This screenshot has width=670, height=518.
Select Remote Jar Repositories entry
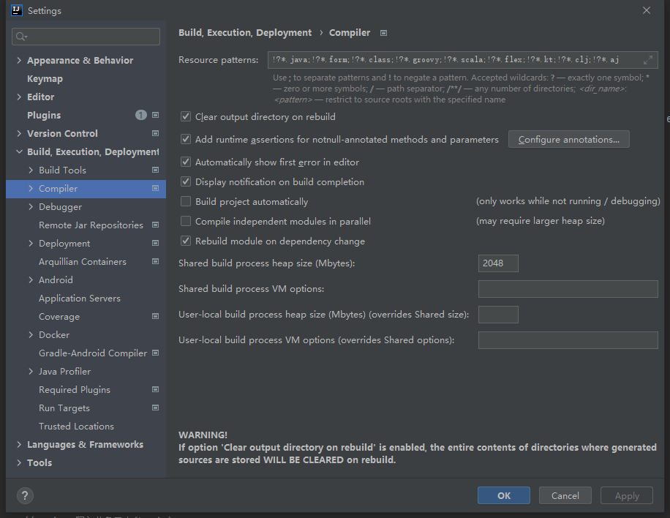(x=91, y=225)
